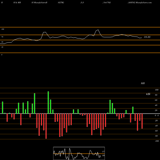This screenshot has width=160, height=160.
Task: Click the deepest red bar in MR histogram
Action: pos(46,126)
